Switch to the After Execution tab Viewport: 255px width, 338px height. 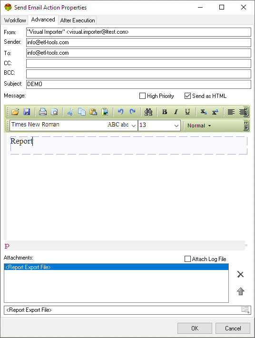(x=78, y=20)
